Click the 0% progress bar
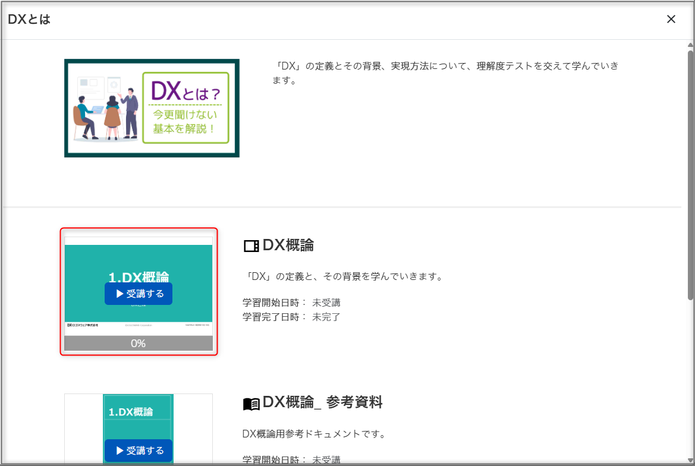Screen dimensions: 695x466 (x=139, y=344)
